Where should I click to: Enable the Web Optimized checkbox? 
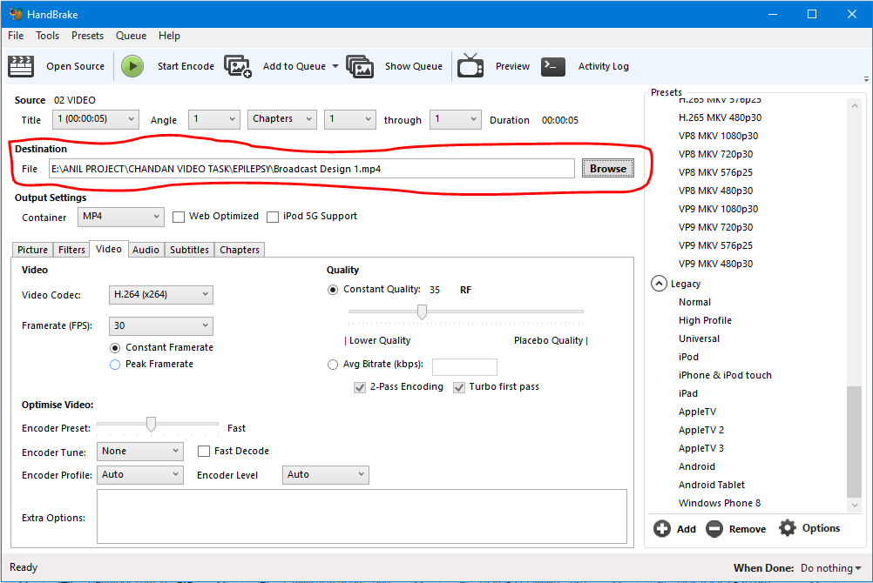178,217
